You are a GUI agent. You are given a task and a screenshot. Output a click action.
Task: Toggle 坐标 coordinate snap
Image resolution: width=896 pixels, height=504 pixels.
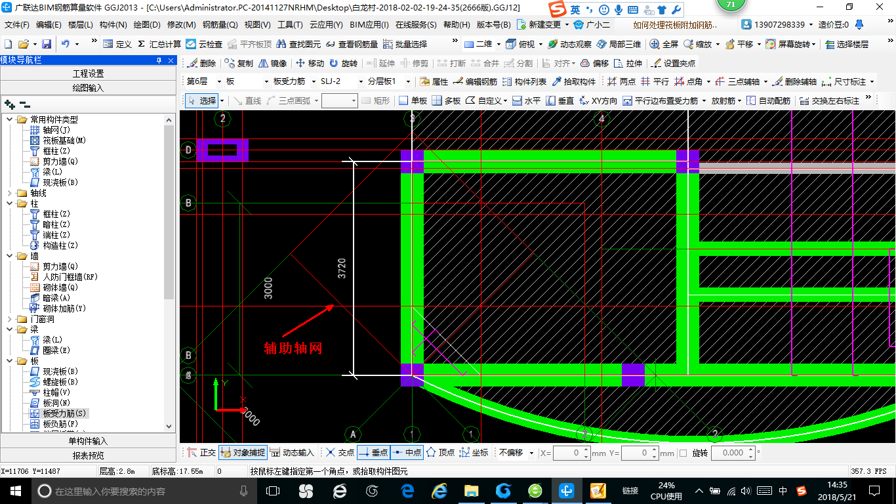click(474, 453)
